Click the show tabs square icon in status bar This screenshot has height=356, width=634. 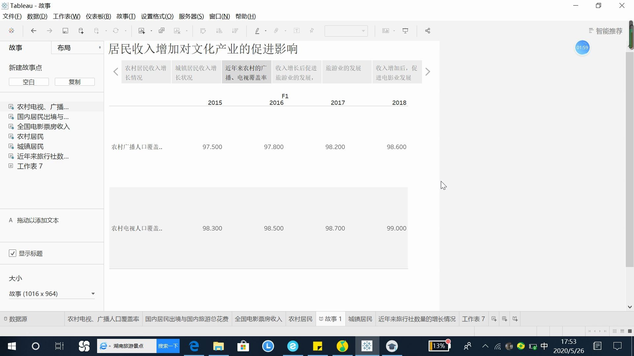point(630,331)
